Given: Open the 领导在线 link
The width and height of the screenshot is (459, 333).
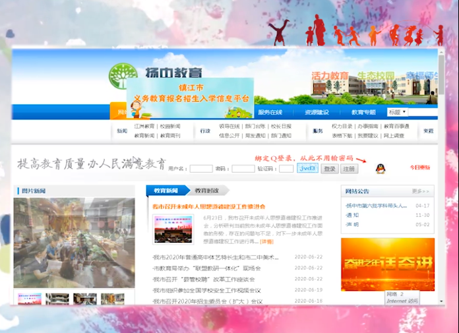Looking at the screenshot, I should point(229,127).
